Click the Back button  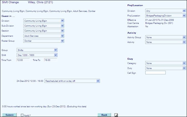click(104, 115)
